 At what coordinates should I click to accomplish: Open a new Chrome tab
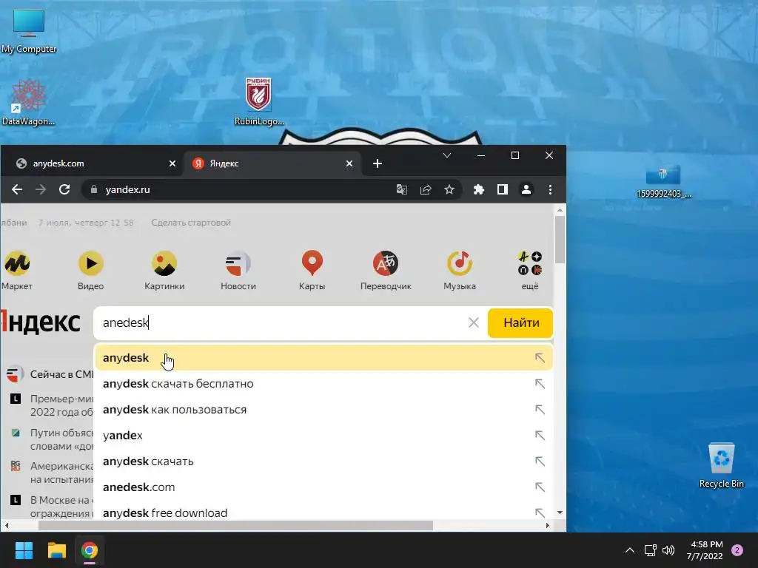[x=378, y=163]
